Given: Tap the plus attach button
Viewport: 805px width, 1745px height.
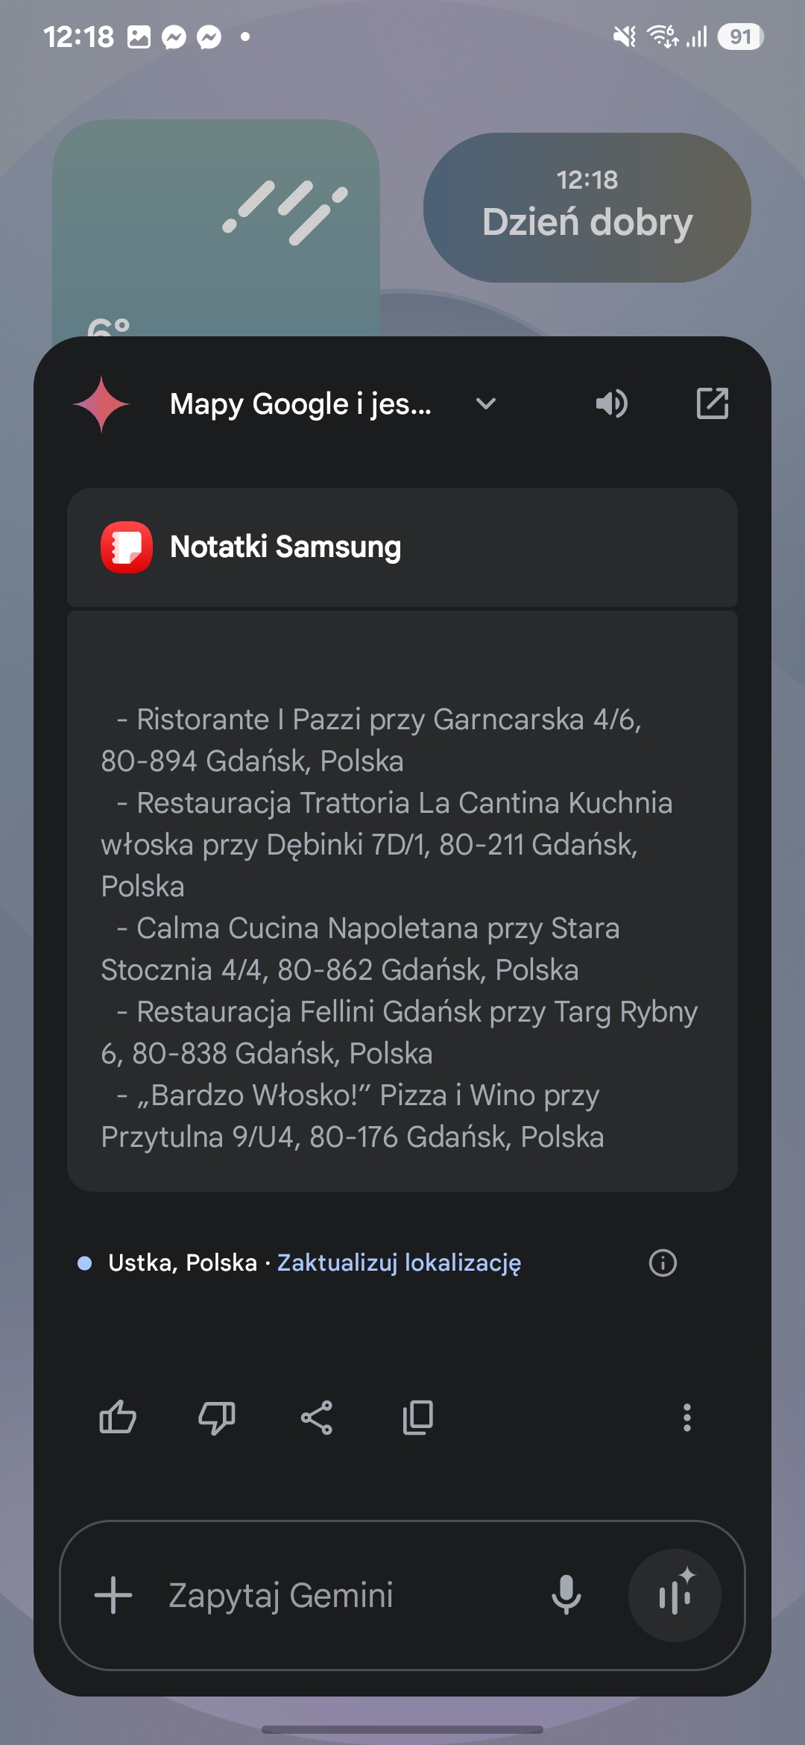Looking at the screenshot, I should 113,1595.
